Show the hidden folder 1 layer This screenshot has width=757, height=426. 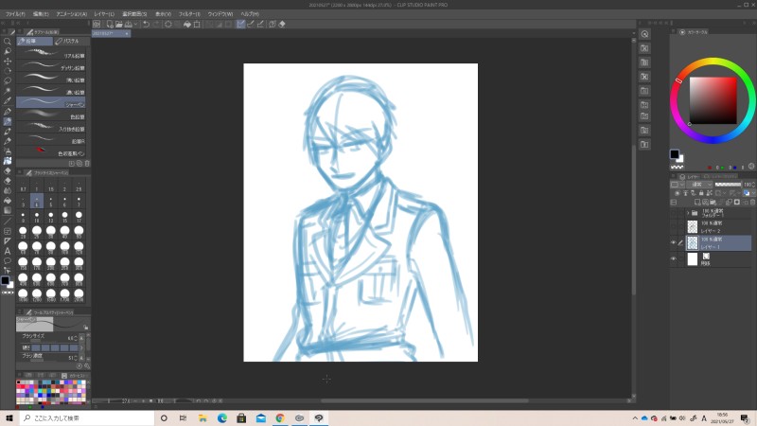pos(674,213)
